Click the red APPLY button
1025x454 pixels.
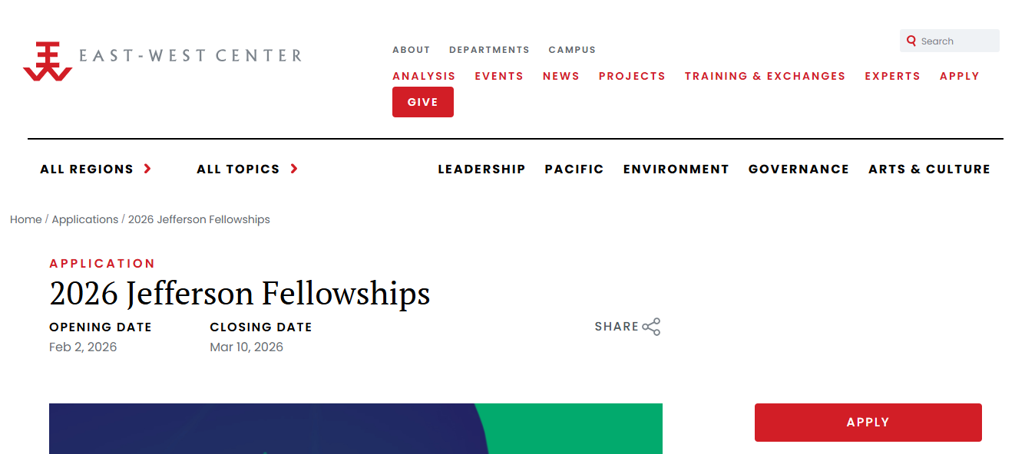pyautogui.click(x=868, y=422)
